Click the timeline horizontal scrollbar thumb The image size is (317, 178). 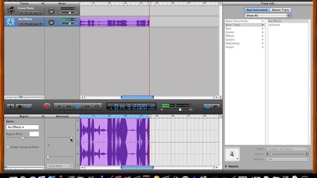[x=137, y=97]
